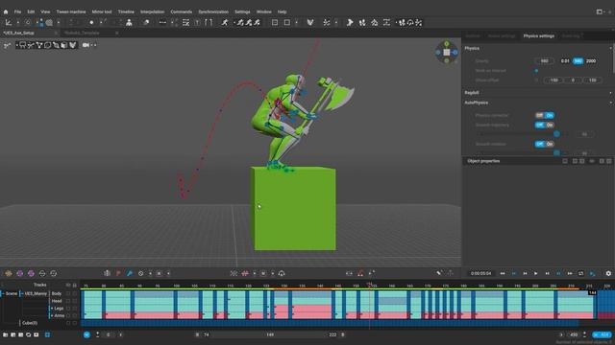Screen dimensions: 615x345
Task: Click the scissors-like cut icon in toolbar
Action: (327, 23)
